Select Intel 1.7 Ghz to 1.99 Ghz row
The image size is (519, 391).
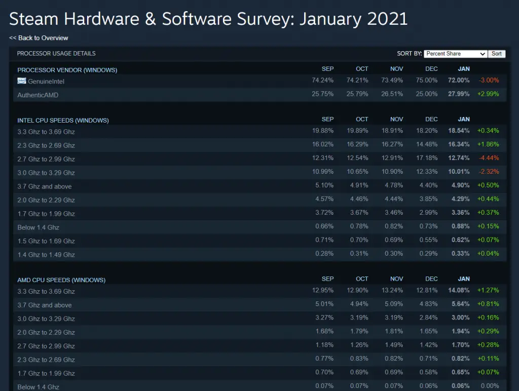[x=260, y=213]
